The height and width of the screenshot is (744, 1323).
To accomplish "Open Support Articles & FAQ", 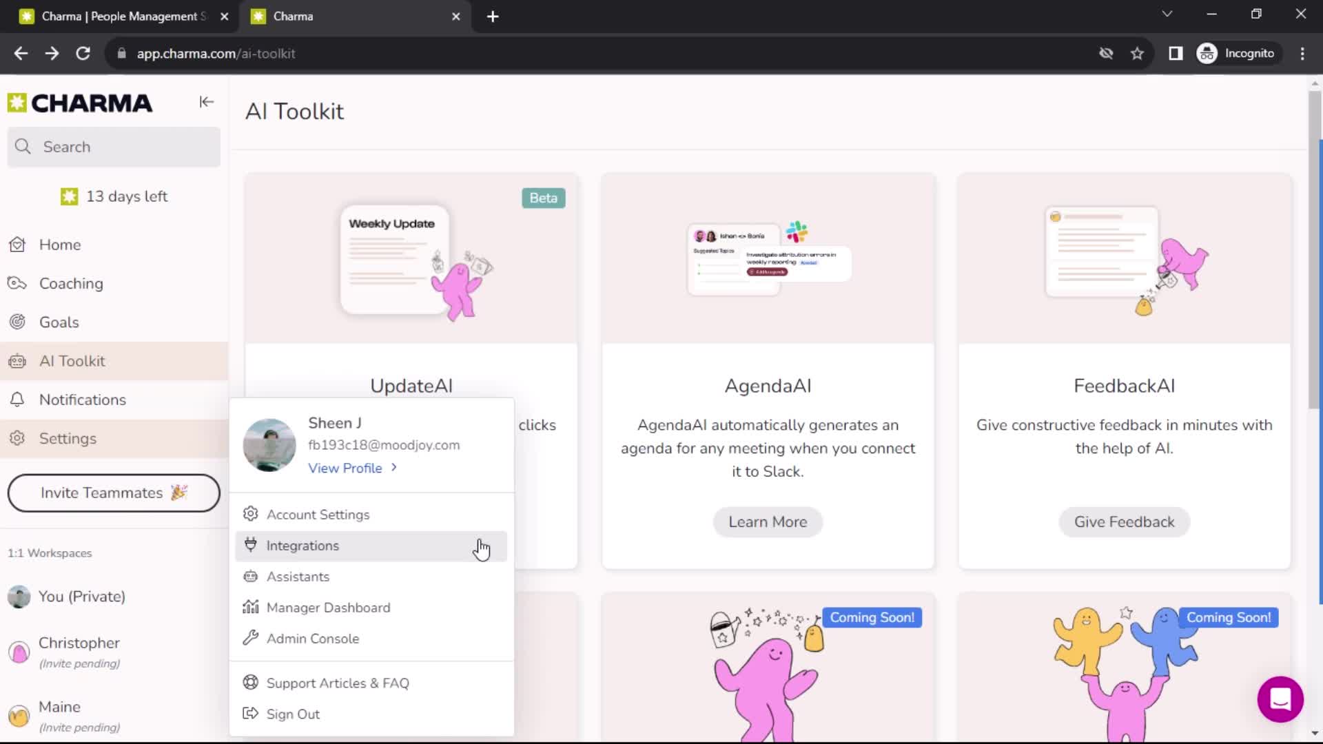I will click(x=371, y=683).
